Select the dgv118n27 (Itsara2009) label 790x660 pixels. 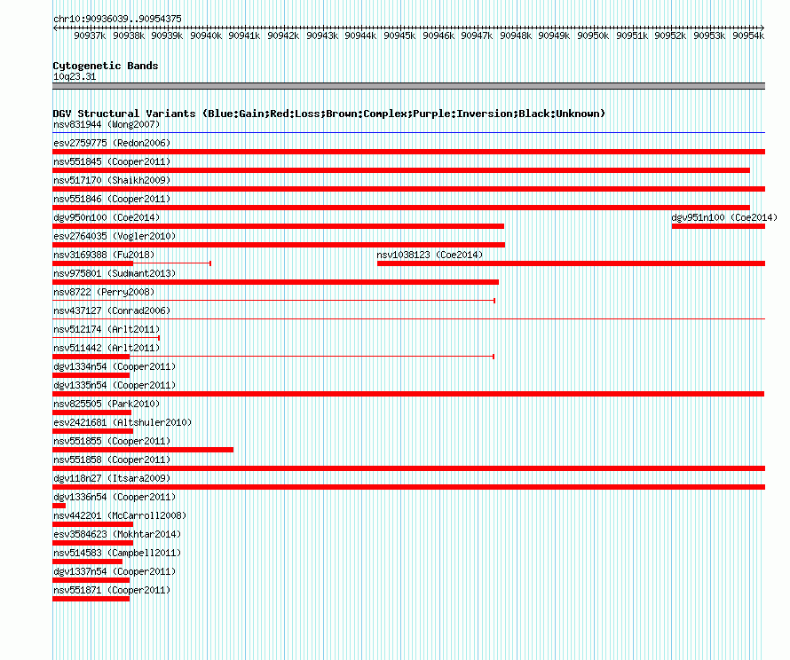(112, 478)
